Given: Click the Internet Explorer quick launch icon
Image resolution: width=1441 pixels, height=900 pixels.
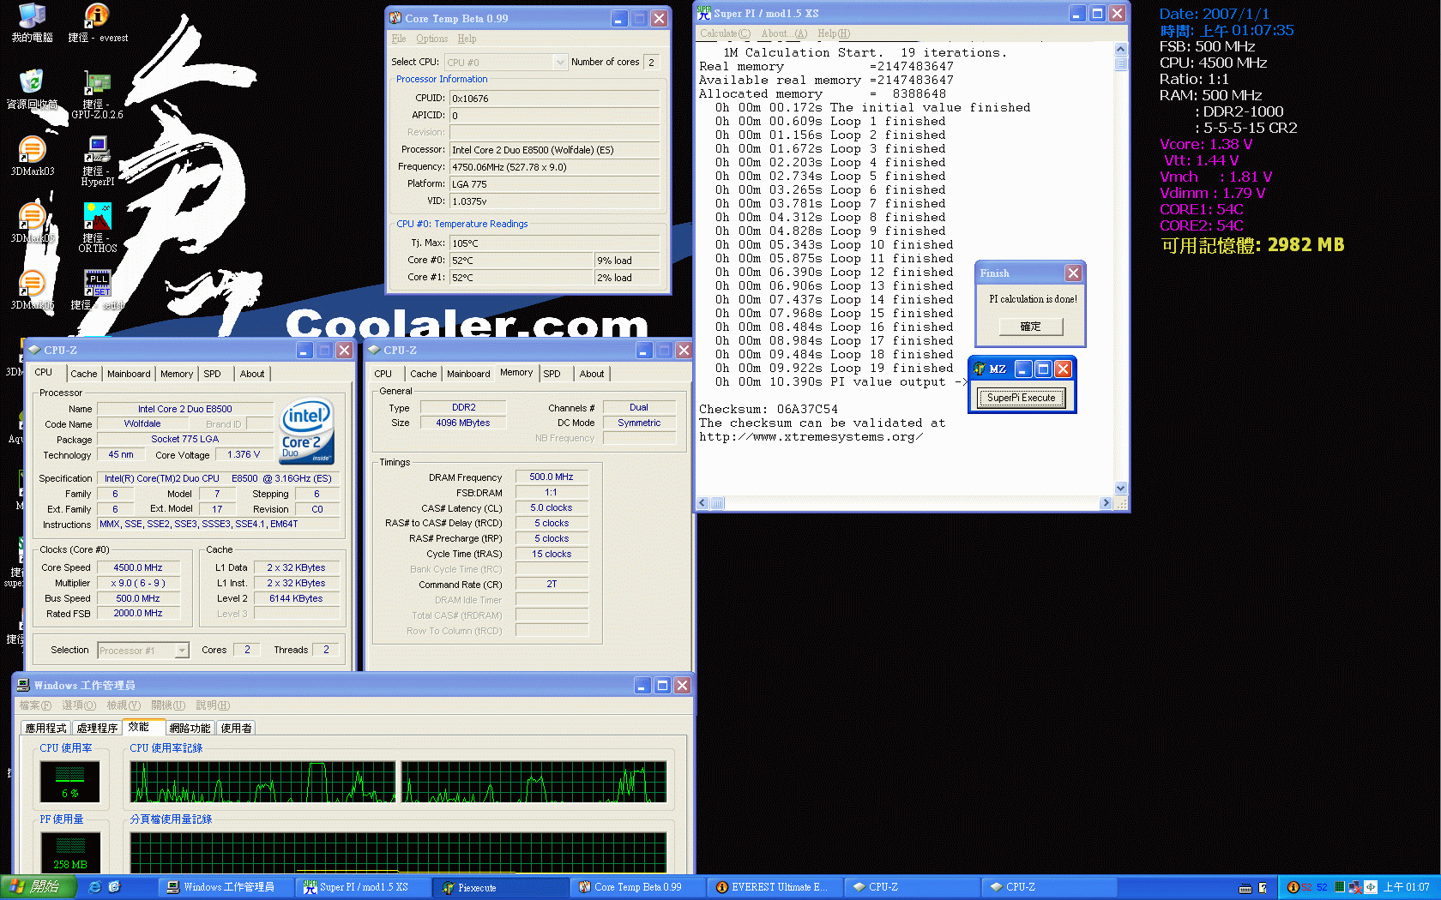Looking at the screenshot, I should (94, 887).
